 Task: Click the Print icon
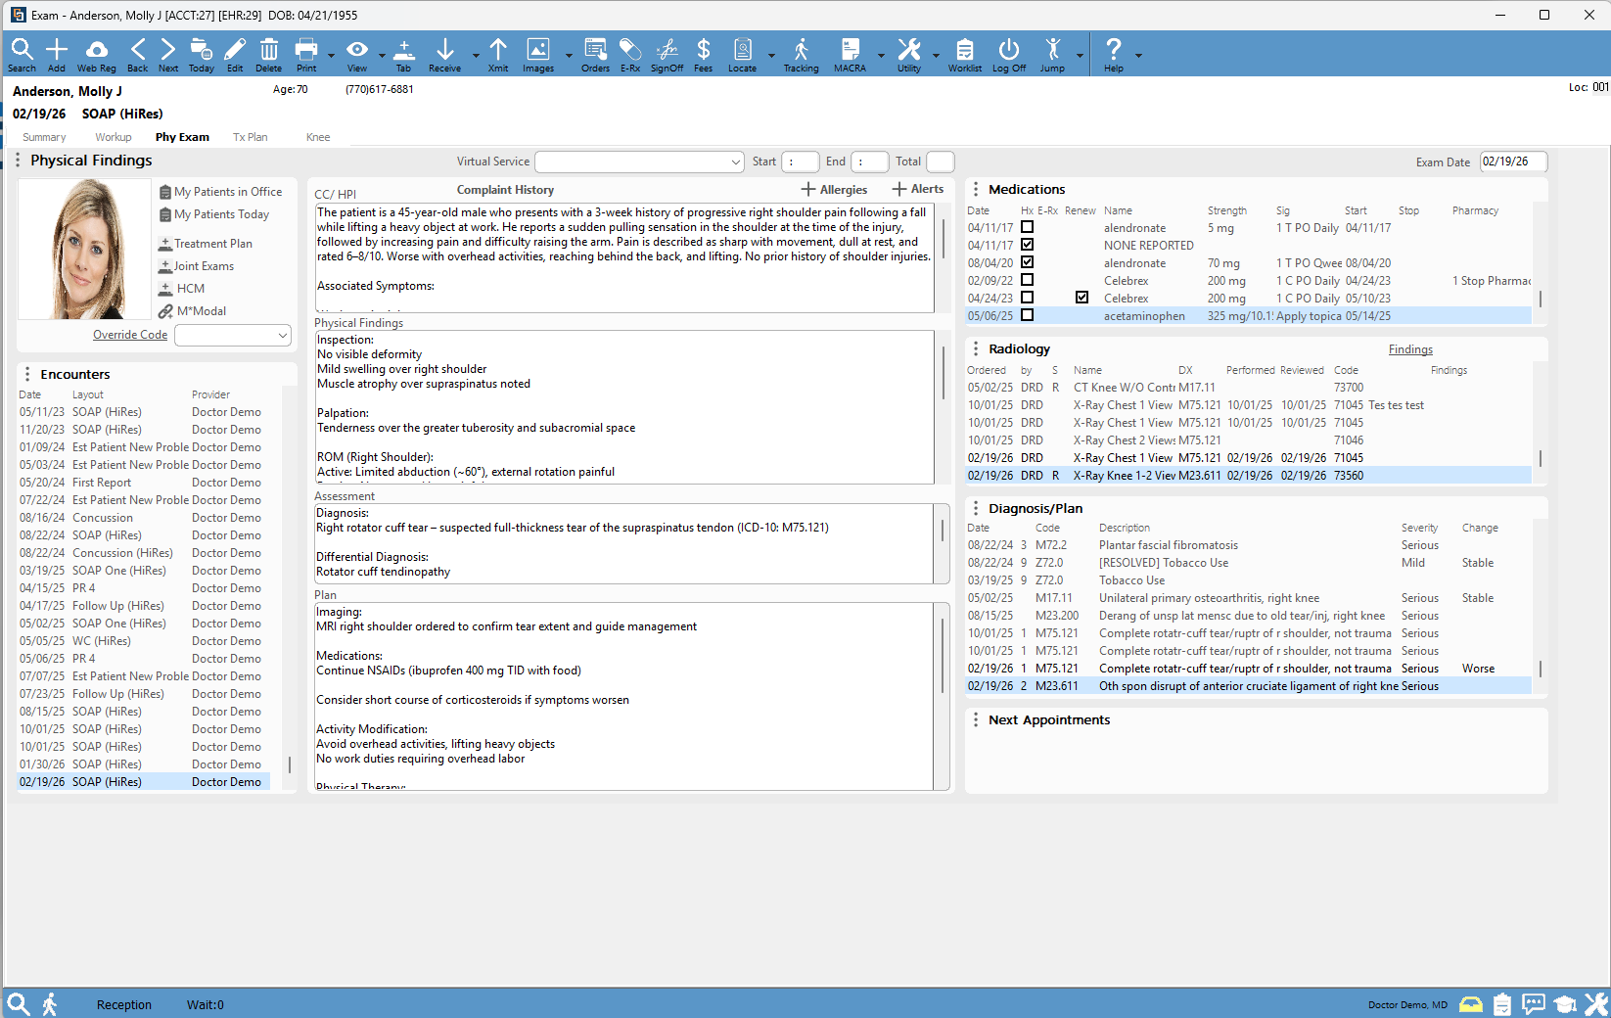click(306, 55)
